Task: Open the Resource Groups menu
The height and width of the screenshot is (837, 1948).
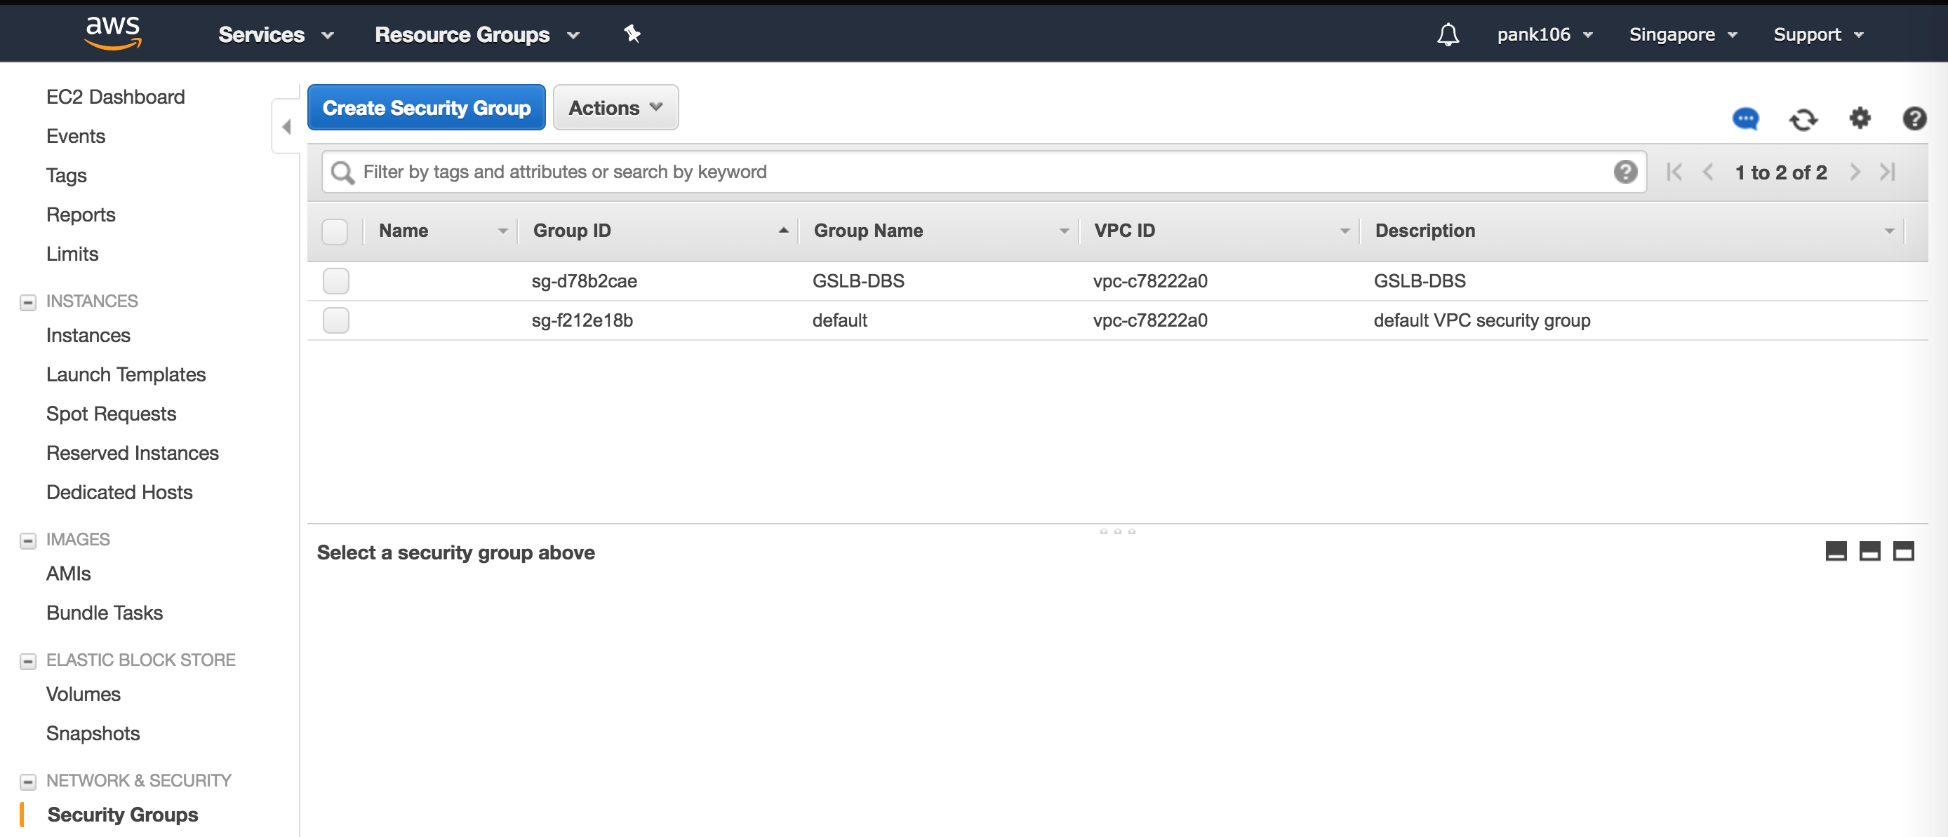Action: (476, 35)
